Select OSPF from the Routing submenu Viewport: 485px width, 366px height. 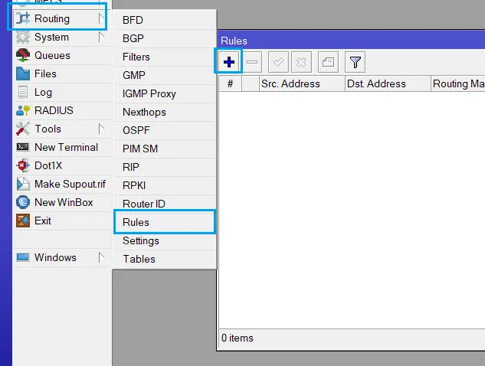[136, 130]
